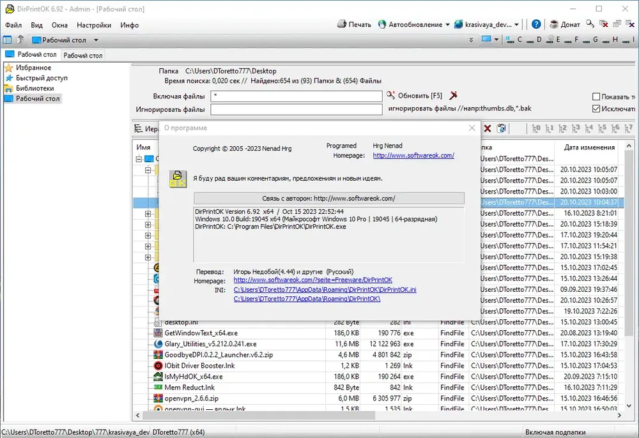Viewport: 639px width, 438px height.
Task: Click the Печать printer icon
Action: (341, 24)
